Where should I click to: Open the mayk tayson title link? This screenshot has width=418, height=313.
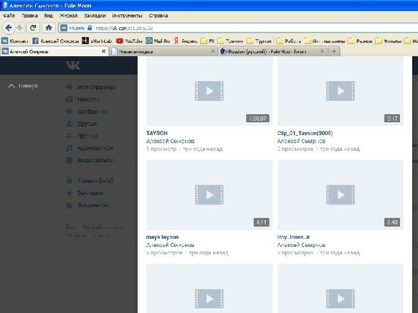(163, 237)
